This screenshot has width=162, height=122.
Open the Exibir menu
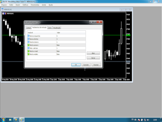[11, 5]
